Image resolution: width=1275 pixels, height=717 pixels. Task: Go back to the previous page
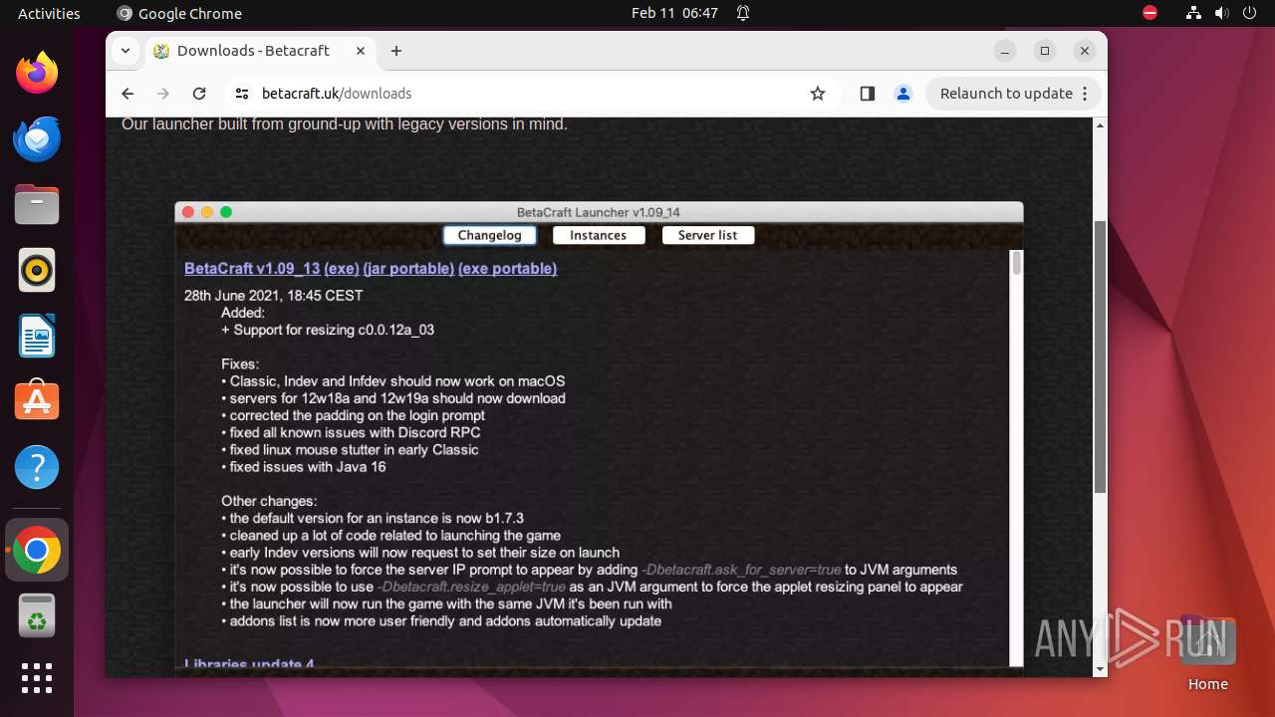pos(127,94)
